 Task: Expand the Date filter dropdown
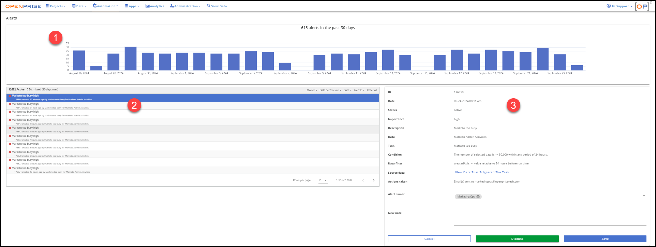[347, 90]
